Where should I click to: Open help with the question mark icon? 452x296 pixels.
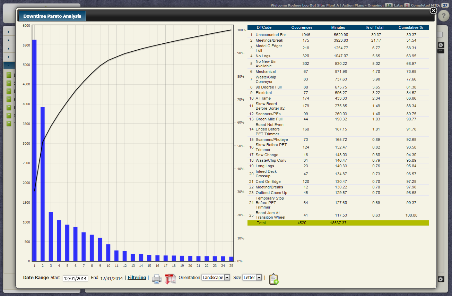443,16
